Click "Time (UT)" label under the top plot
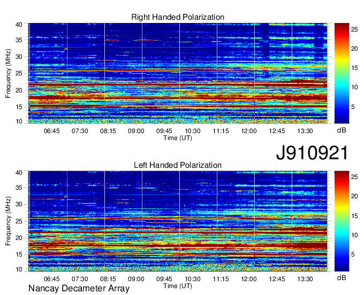Screen dimensions: 364x295 click(178, 138)
